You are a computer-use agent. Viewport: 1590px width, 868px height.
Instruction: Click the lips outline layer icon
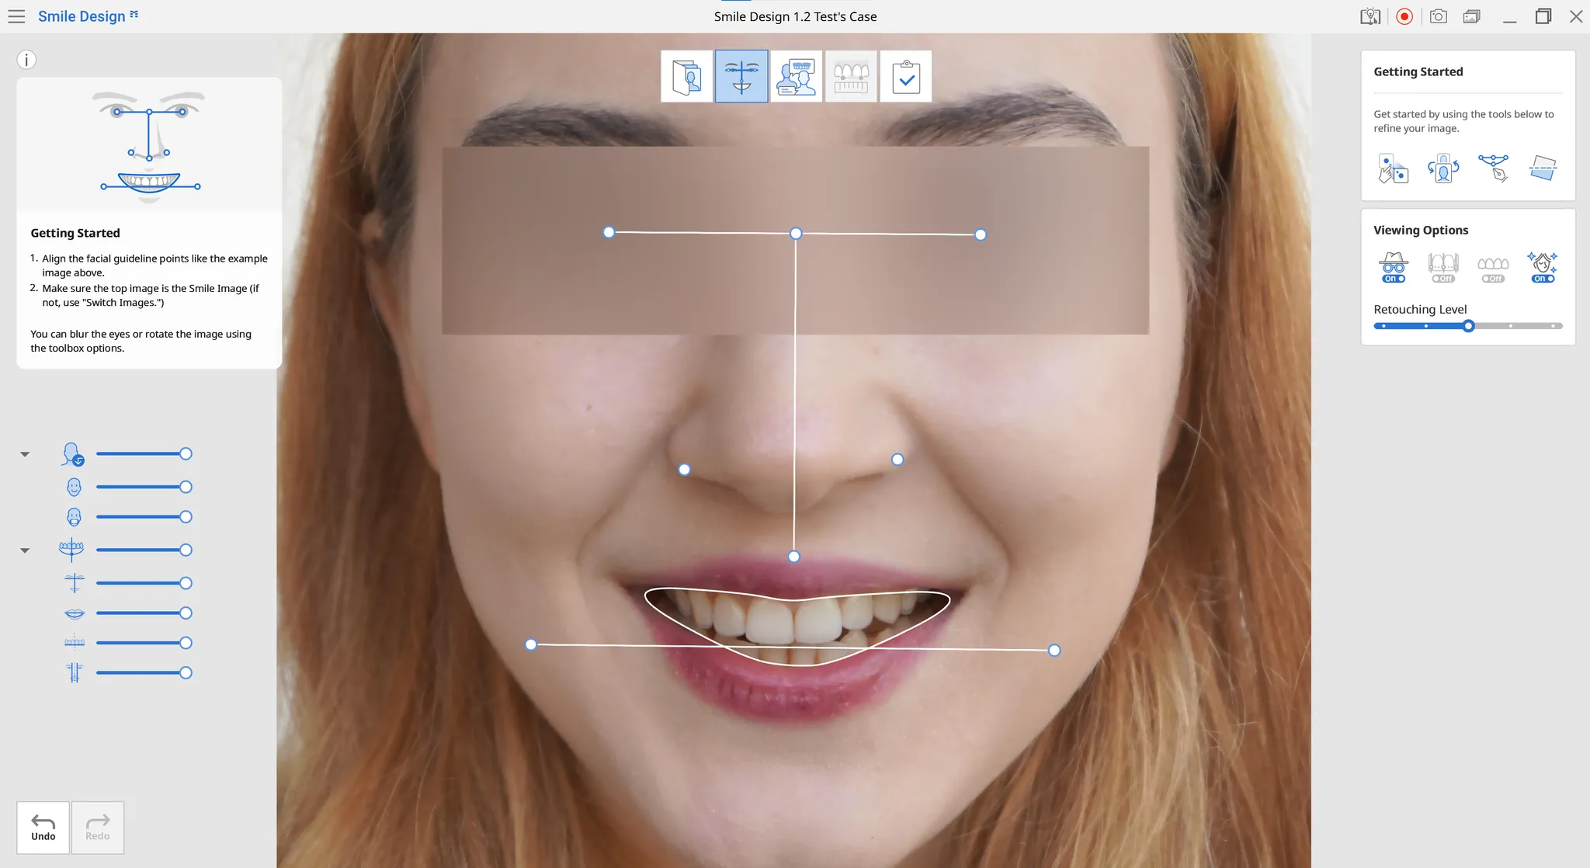[75, 613]
